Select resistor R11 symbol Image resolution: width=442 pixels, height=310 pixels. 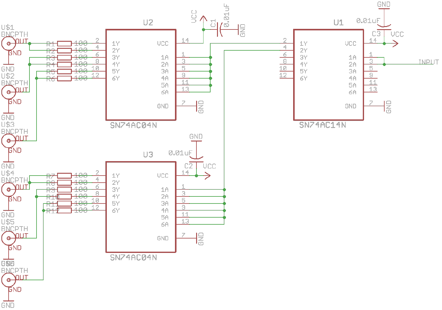[64, 203]
